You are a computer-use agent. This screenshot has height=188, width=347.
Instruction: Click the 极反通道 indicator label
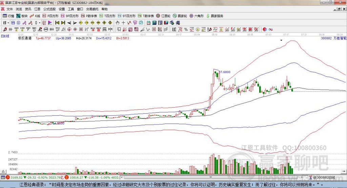tap(25, 38)
